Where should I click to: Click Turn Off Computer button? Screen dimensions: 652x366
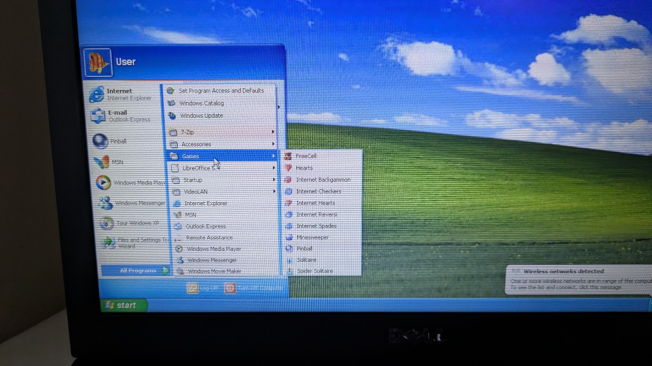coord(254,288)
